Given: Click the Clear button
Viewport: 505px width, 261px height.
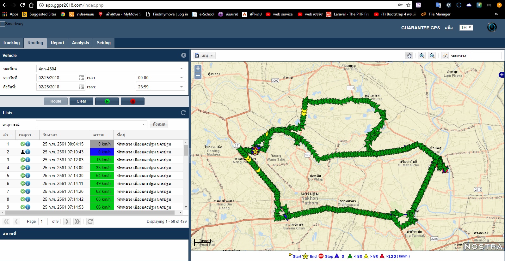Looking at the screenshot, I should (x=81, y=101).
